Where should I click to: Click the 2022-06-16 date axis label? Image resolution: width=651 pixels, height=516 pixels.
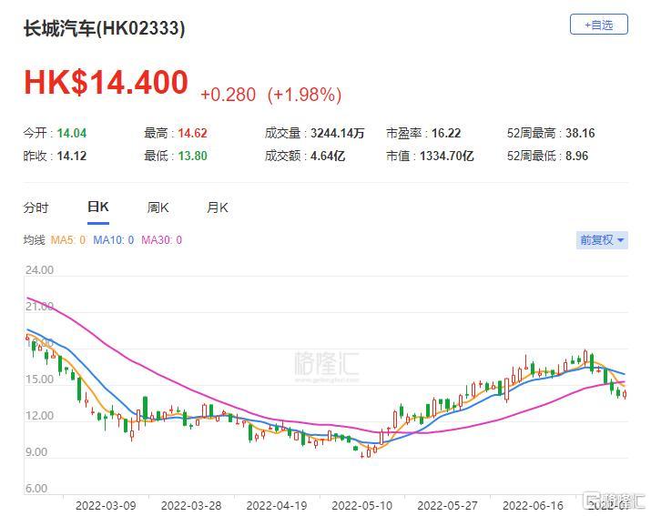[x=533, y=506]
